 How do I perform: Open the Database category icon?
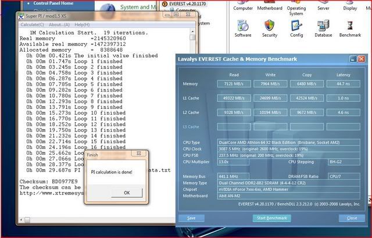(x=323, y=28)
